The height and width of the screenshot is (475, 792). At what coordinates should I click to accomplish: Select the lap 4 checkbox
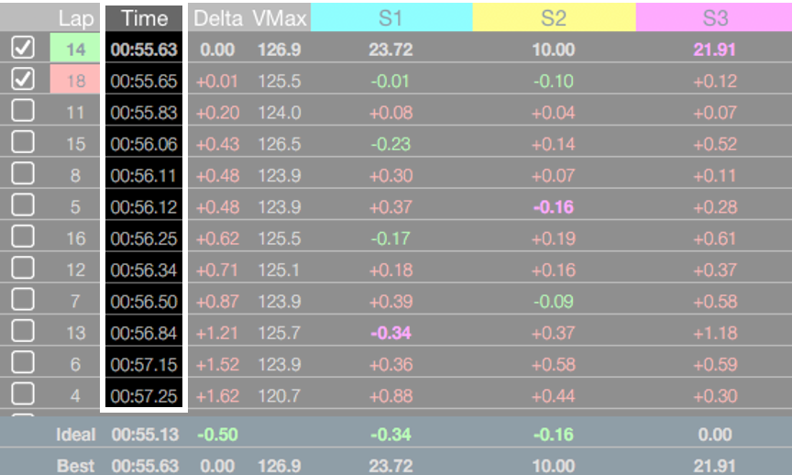(x=23, y=394)
